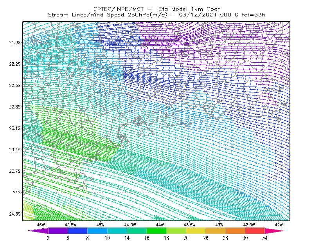This screenshot has height=242, width=313.
Task: Click the purple left arrow legend end
Action: (x=38, y=231)
